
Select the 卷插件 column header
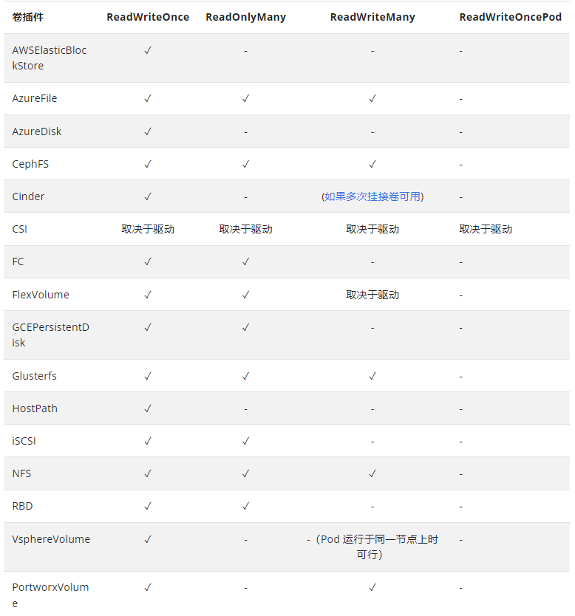27,17
